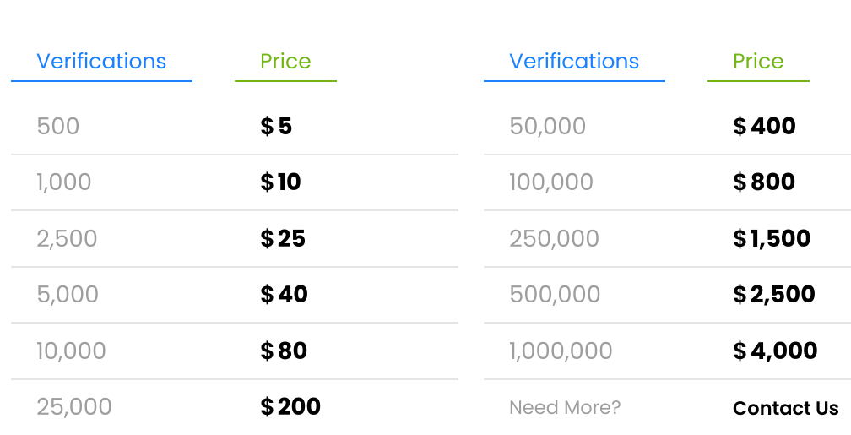
Task: Click the $2,500 price
Action: coord(774,295)
